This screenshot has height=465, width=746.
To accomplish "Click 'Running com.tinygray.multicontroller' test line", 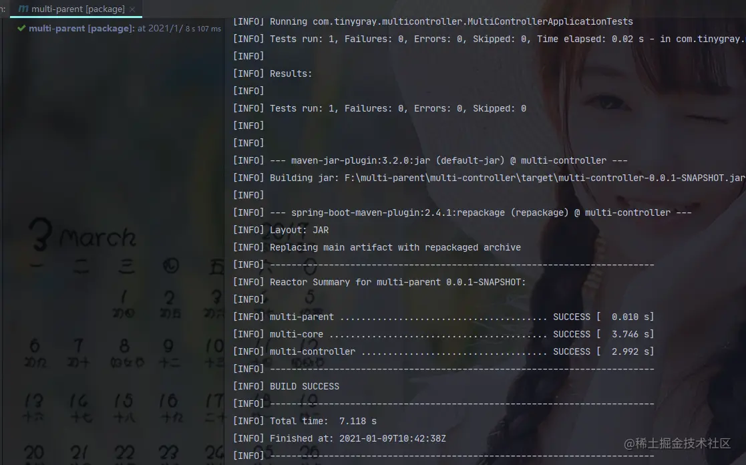I will click(433, 22).
